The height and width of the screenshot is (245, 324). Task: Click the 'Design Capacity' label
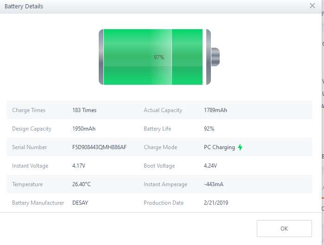click(x=32, y=129)
